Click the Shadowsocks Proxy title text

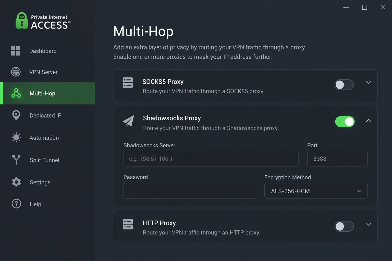tap(172, 118)
